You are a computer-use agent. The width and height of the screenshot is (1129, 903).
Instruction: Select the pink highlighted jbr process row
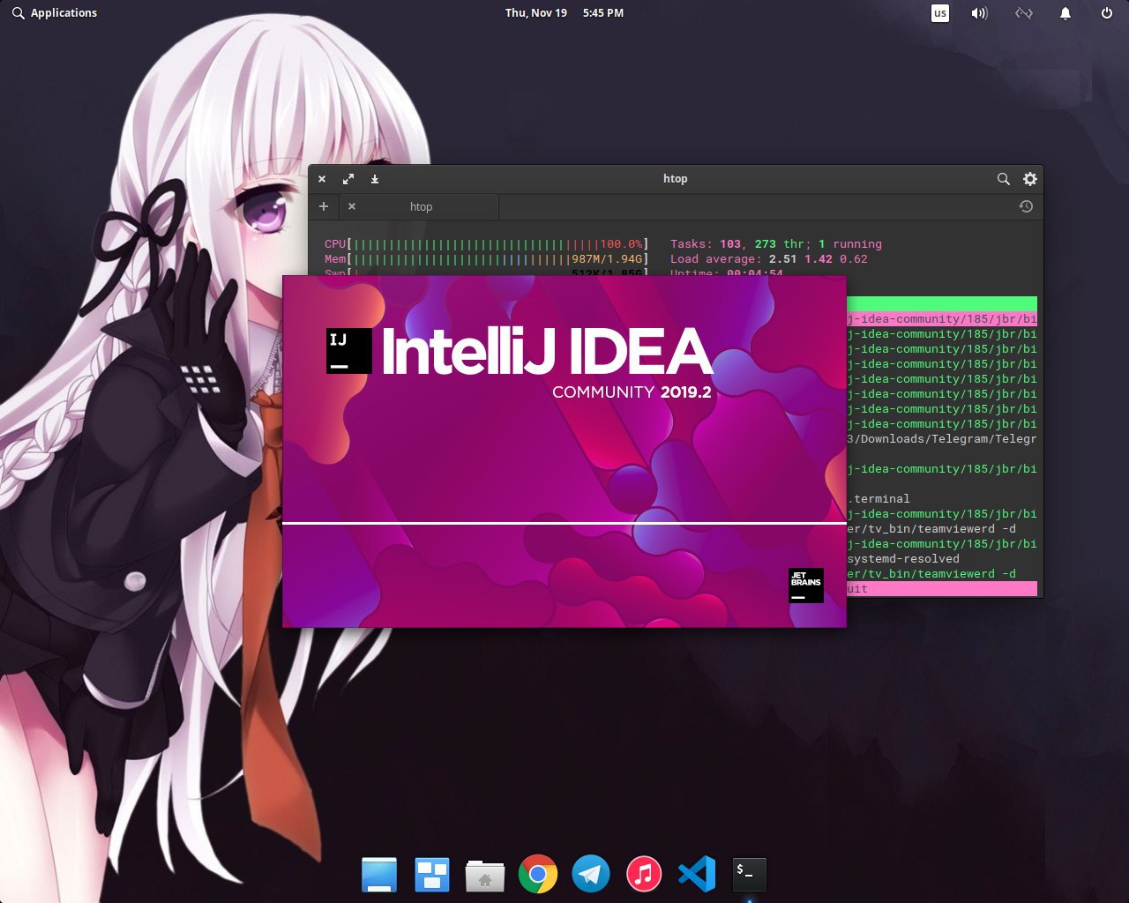pyautogui.click(x=942, y=319)
